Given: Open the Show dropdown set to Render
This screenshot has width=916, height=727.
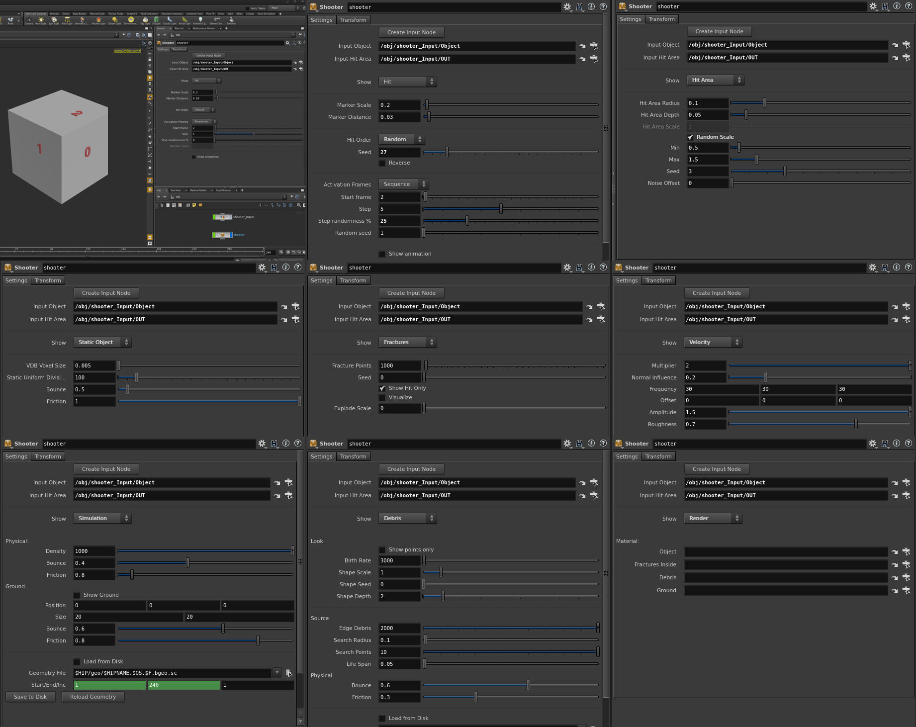Looking at the screenshot, I should (713, 518).
